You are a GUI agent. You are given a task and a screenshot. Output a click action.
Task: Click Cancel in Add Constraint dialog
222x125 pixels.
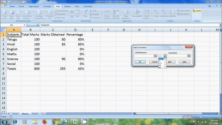coord(154,62)
